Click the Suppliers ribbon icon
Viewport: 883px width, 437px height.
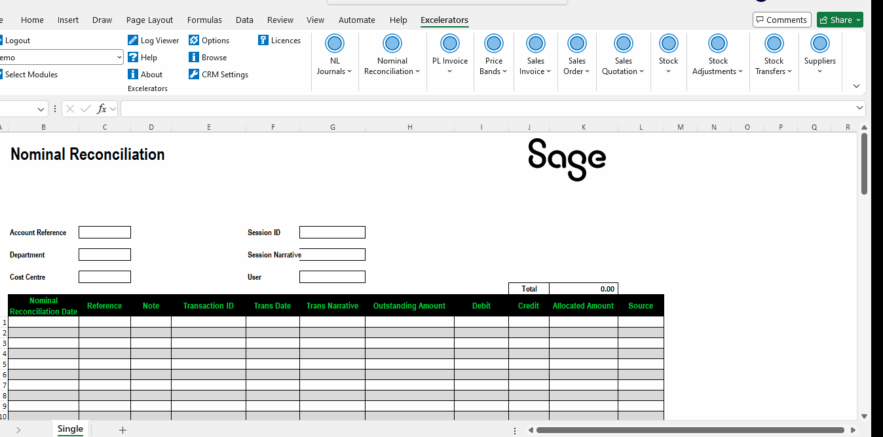point(820,44)
